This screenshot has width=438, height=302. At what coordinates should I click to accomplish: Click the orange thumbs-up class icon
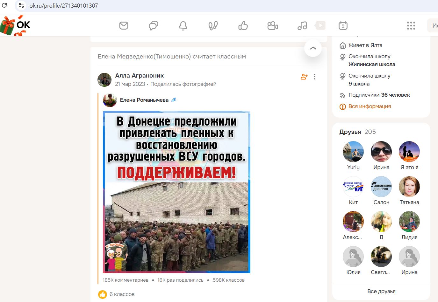pyautogui.click(x=103, y=294)
